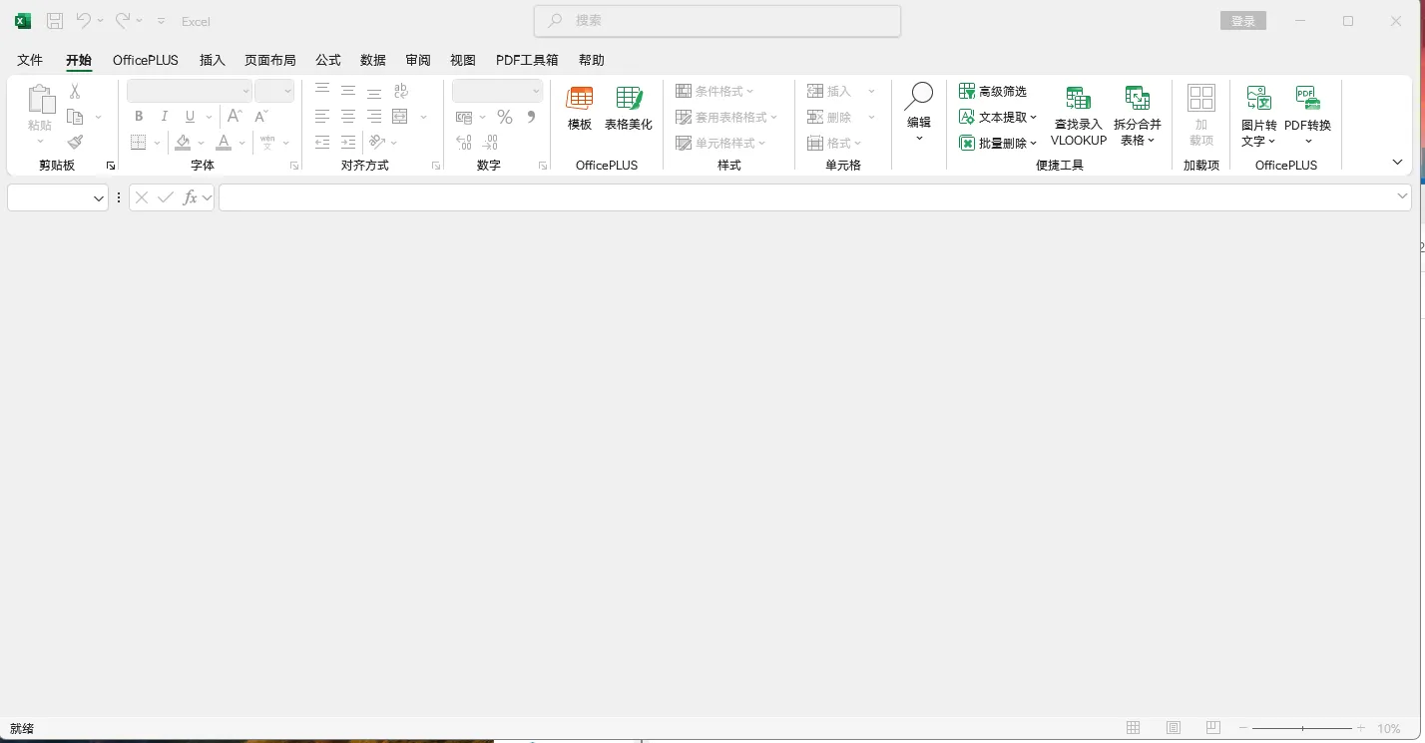
Task: Toggle Align Left
Action: click(x=322, y=117)
